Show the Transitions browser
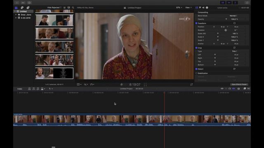The height and width of the screenshot is (148, 264). (248, 89)
